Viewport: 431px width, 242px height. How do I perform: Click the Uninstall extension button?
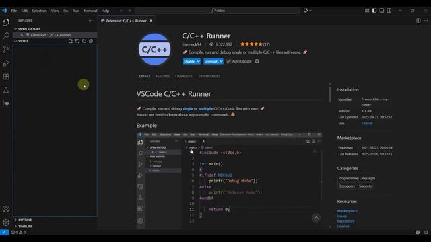click(x=211, y=61)
